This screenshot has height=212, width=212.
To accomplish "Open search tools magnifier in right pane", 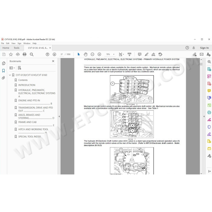I will tap(209, 62).
